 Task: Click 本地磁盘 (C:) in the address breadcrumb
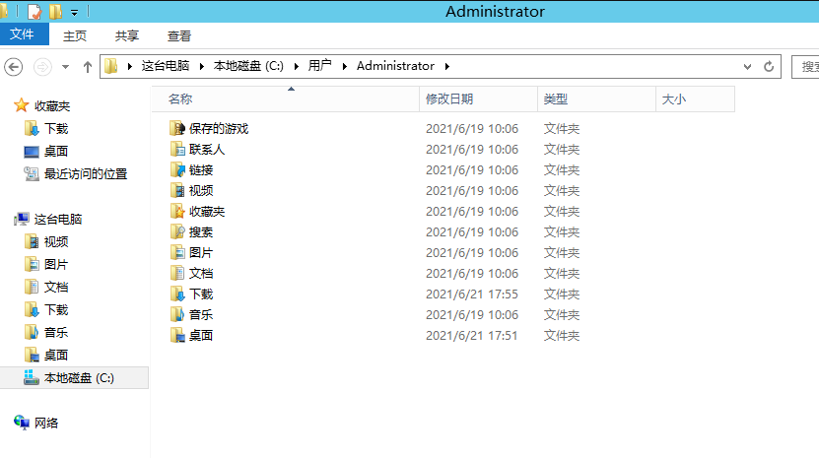tap(248, 66)
